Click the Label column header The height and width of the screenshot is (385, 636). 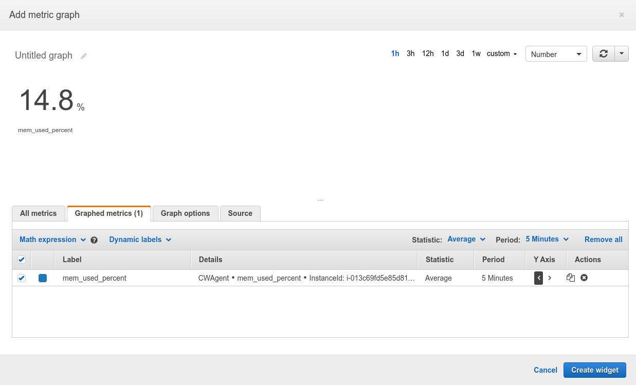[x=123, y=260]
